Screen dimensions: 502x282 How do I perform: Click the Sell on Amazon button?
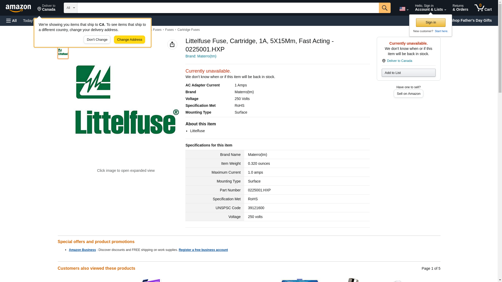pos(408,93)
